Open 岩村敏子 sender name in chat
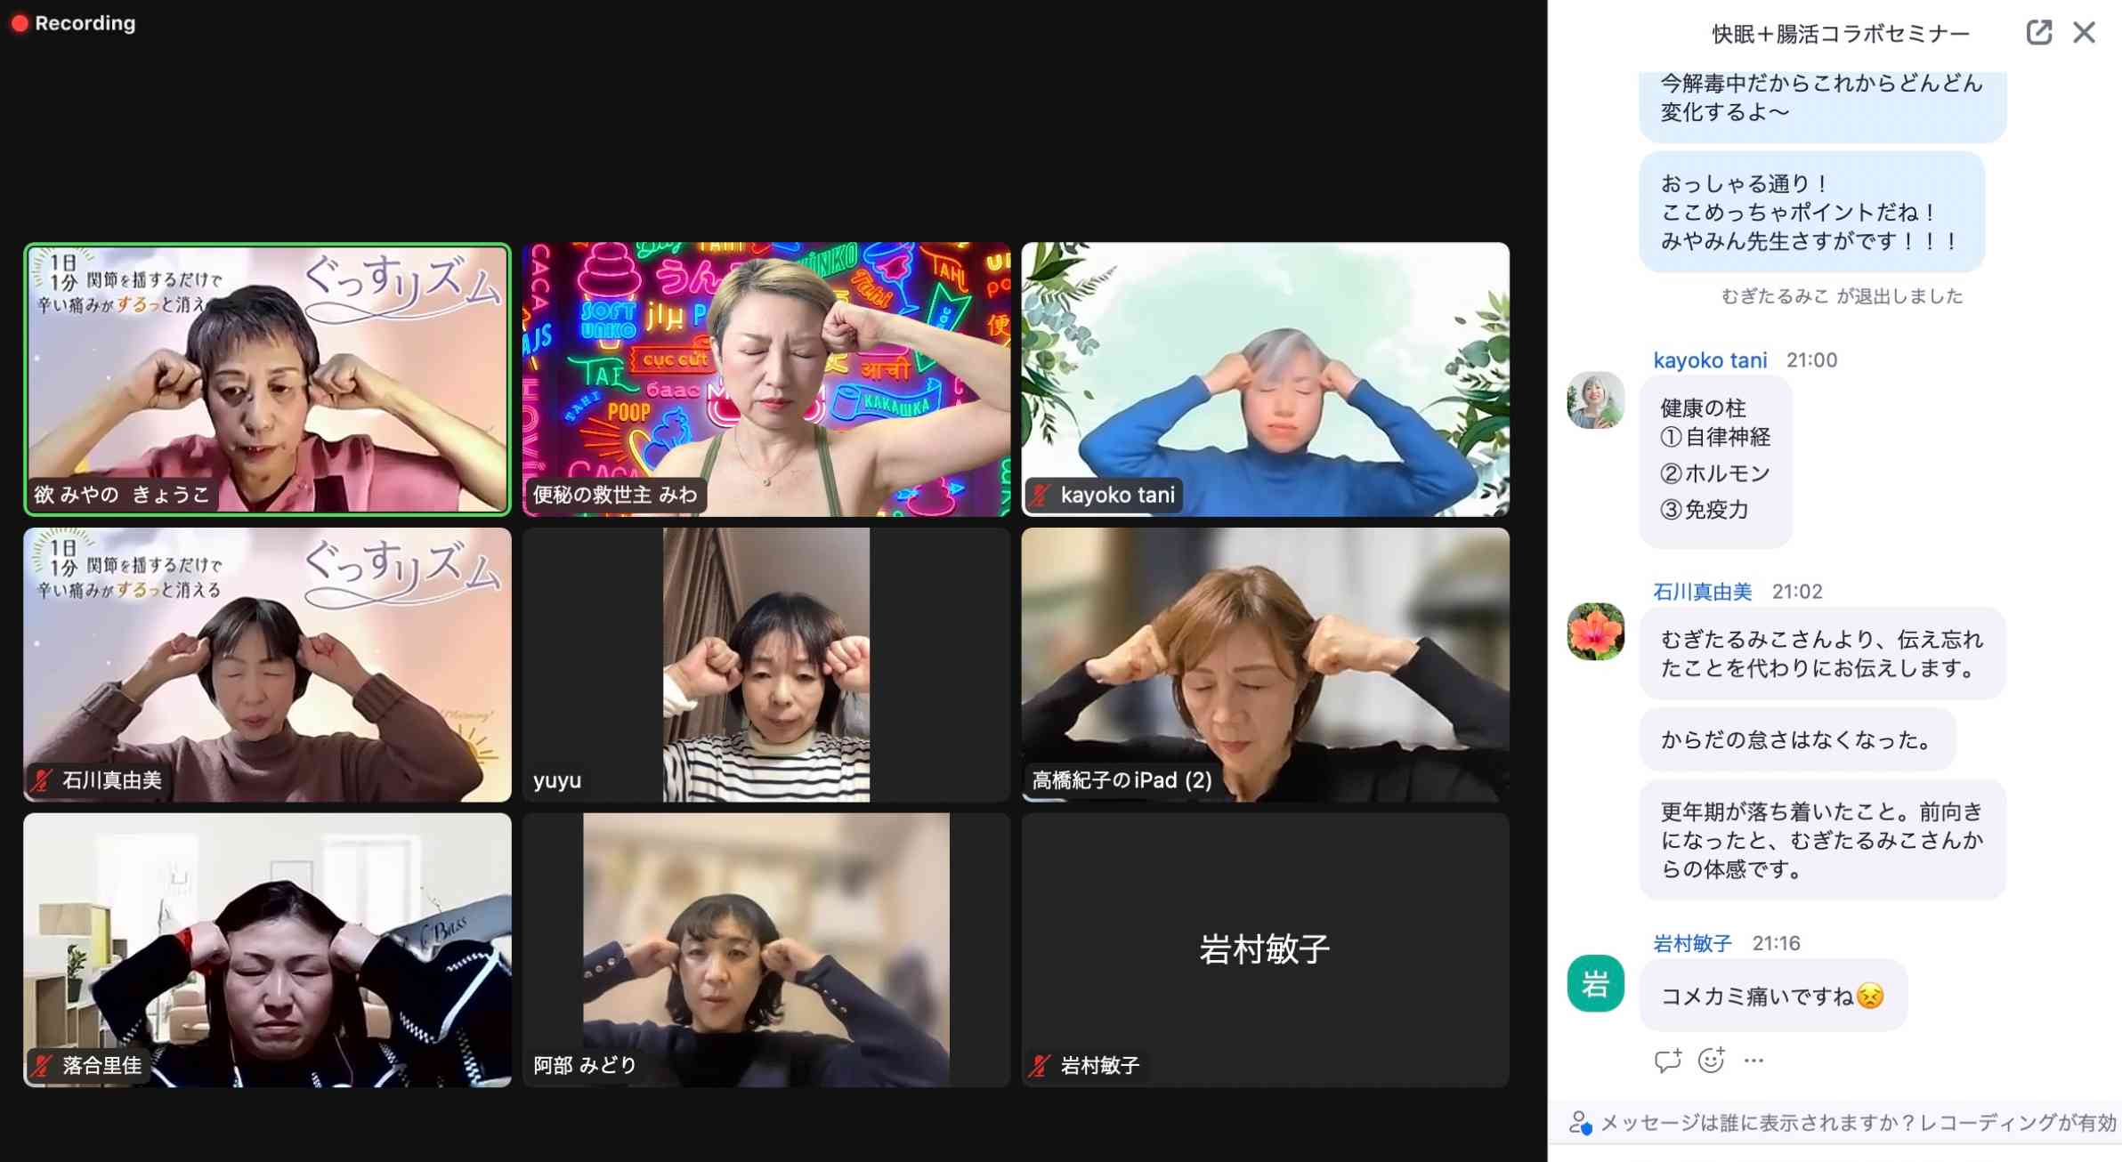 click(x=1691, y=943)
